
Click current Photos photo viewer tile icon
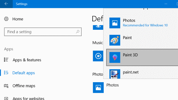coord(98,88)
